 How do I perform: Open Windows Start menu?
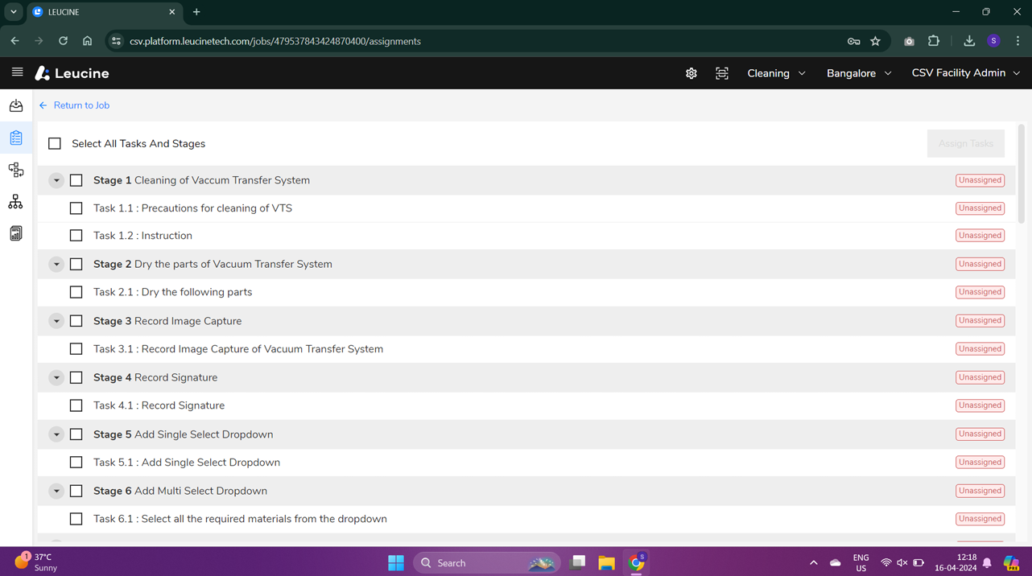pos(396,562)
